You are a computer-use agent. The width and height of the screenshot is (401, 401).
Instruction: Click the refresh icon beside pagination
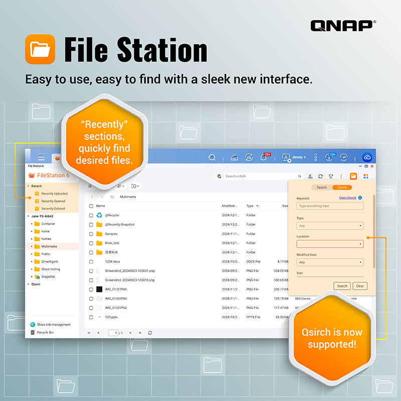tap(150, 333)
